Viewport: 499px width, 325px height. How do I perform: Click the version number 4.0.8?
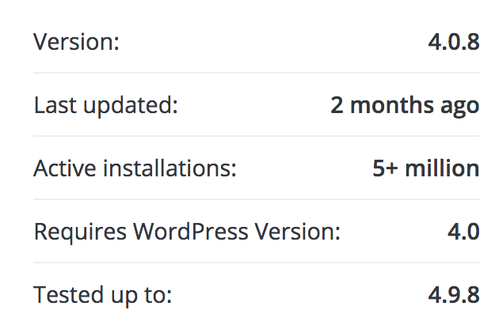[453, 42]
